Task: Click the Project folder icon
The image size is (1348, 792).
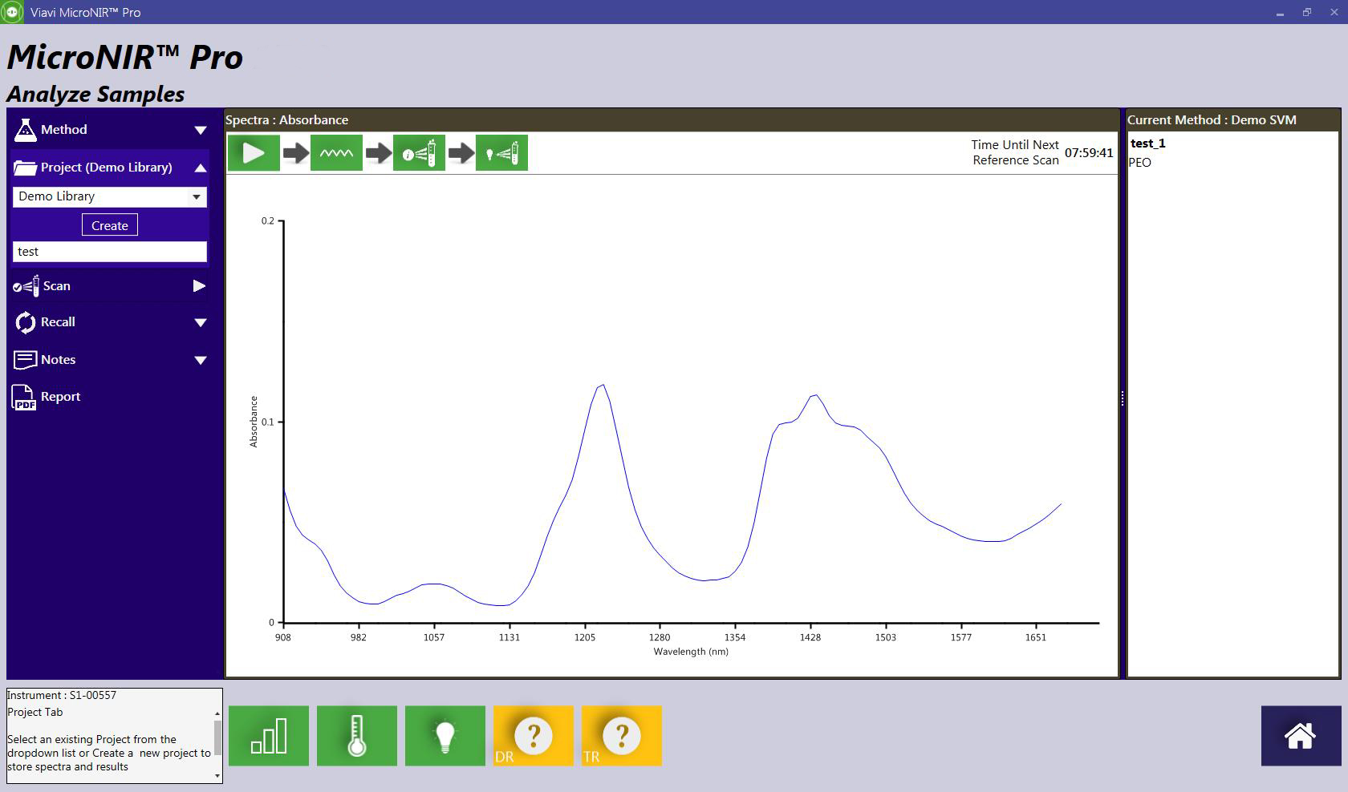Action: coord(26,168)
